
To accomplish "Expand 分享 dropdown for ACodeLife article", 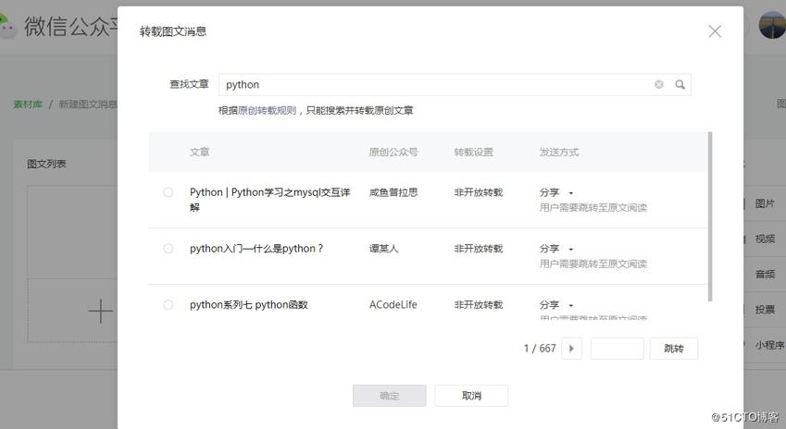I will click(x=556, y=305).
